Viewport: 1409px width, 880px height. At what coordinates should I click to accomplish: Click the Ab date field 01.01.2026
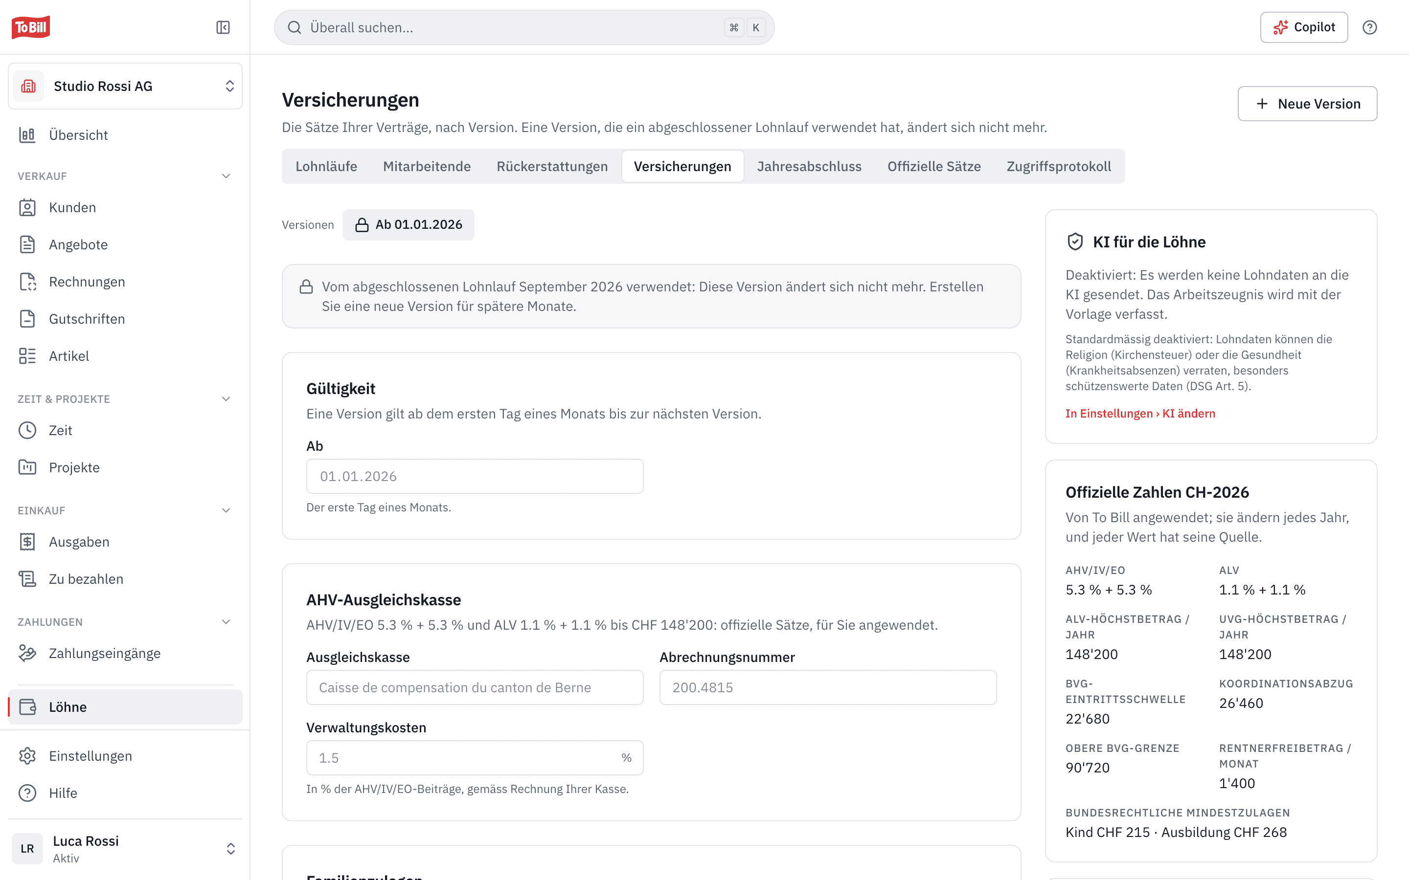(x=475, y=476)
